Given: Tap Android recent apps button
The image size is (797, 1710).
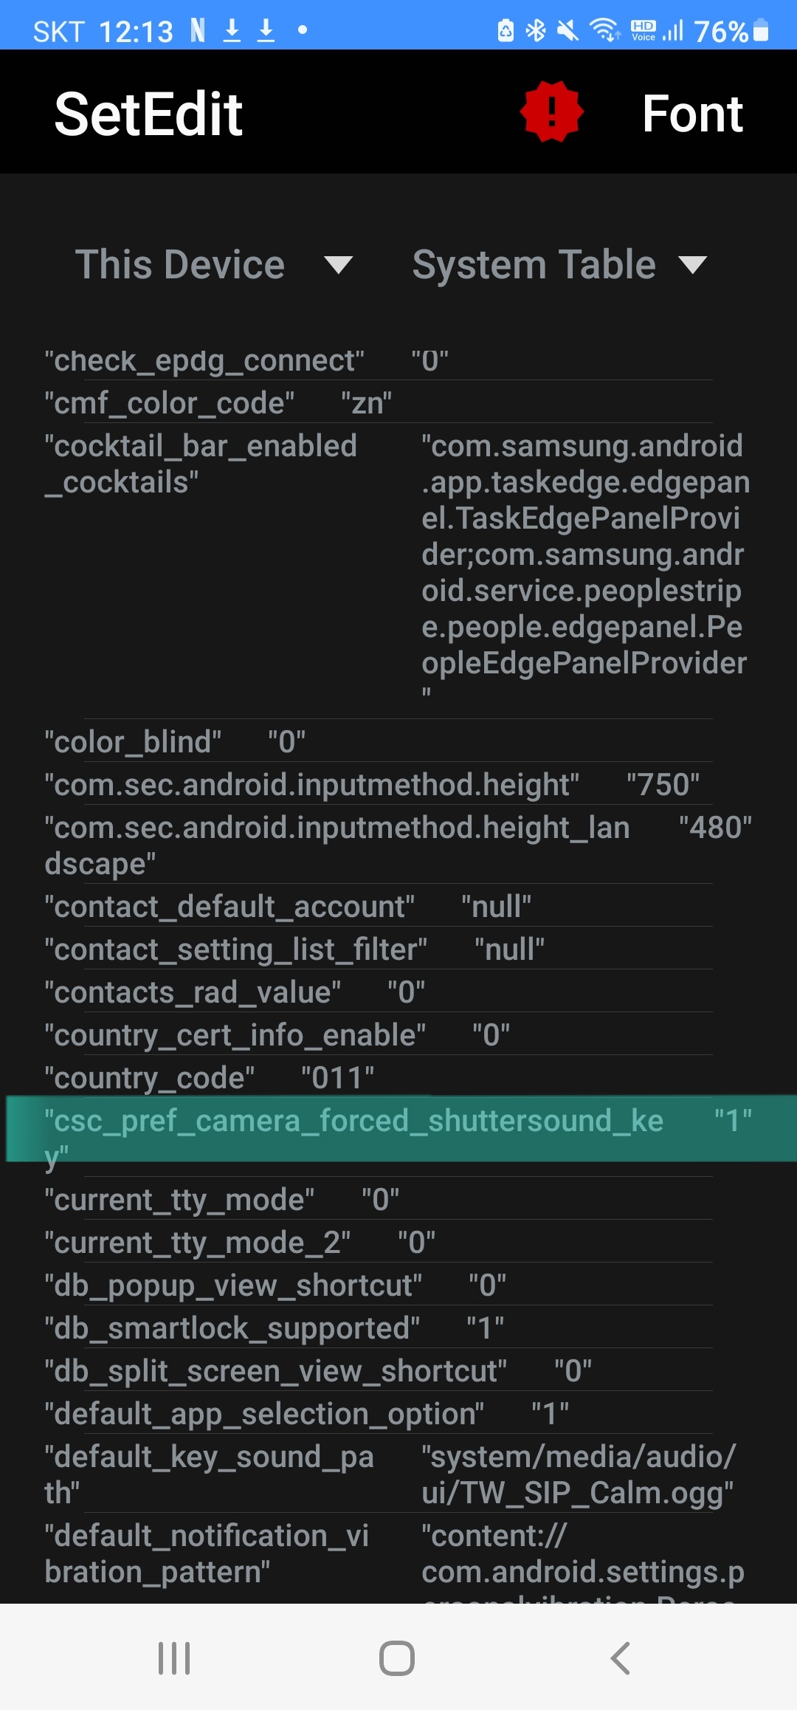Looking at the screenshot, I should click(174, 1658).
